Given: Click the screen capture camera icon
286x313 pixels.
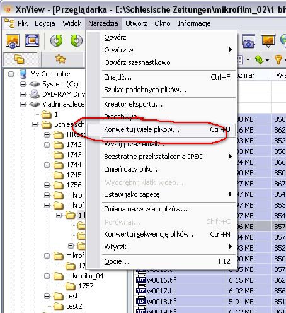Looking at the screenshot, I should [x=248, y=41].
